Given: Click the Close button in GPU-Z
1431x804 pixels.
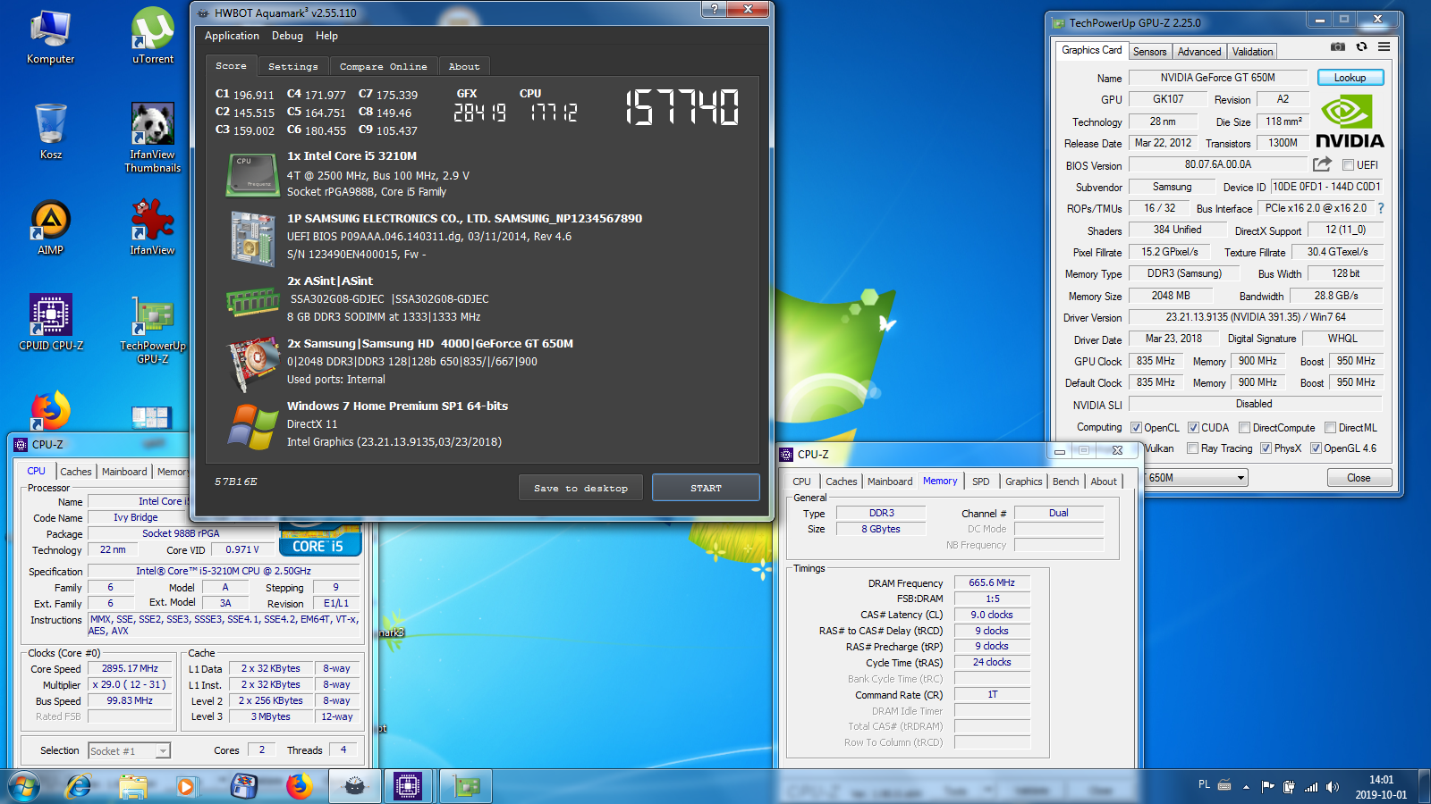Looking at the screenshot, I should [x=1359, y=478].
